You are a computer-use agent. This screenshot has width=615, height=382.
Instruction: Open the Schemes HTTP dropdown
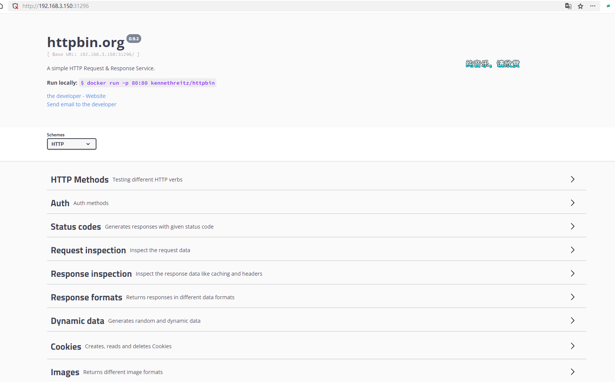point(71,144)
